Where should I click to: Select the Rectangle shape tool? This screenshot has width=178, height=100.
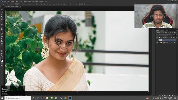tap(2, 51)
